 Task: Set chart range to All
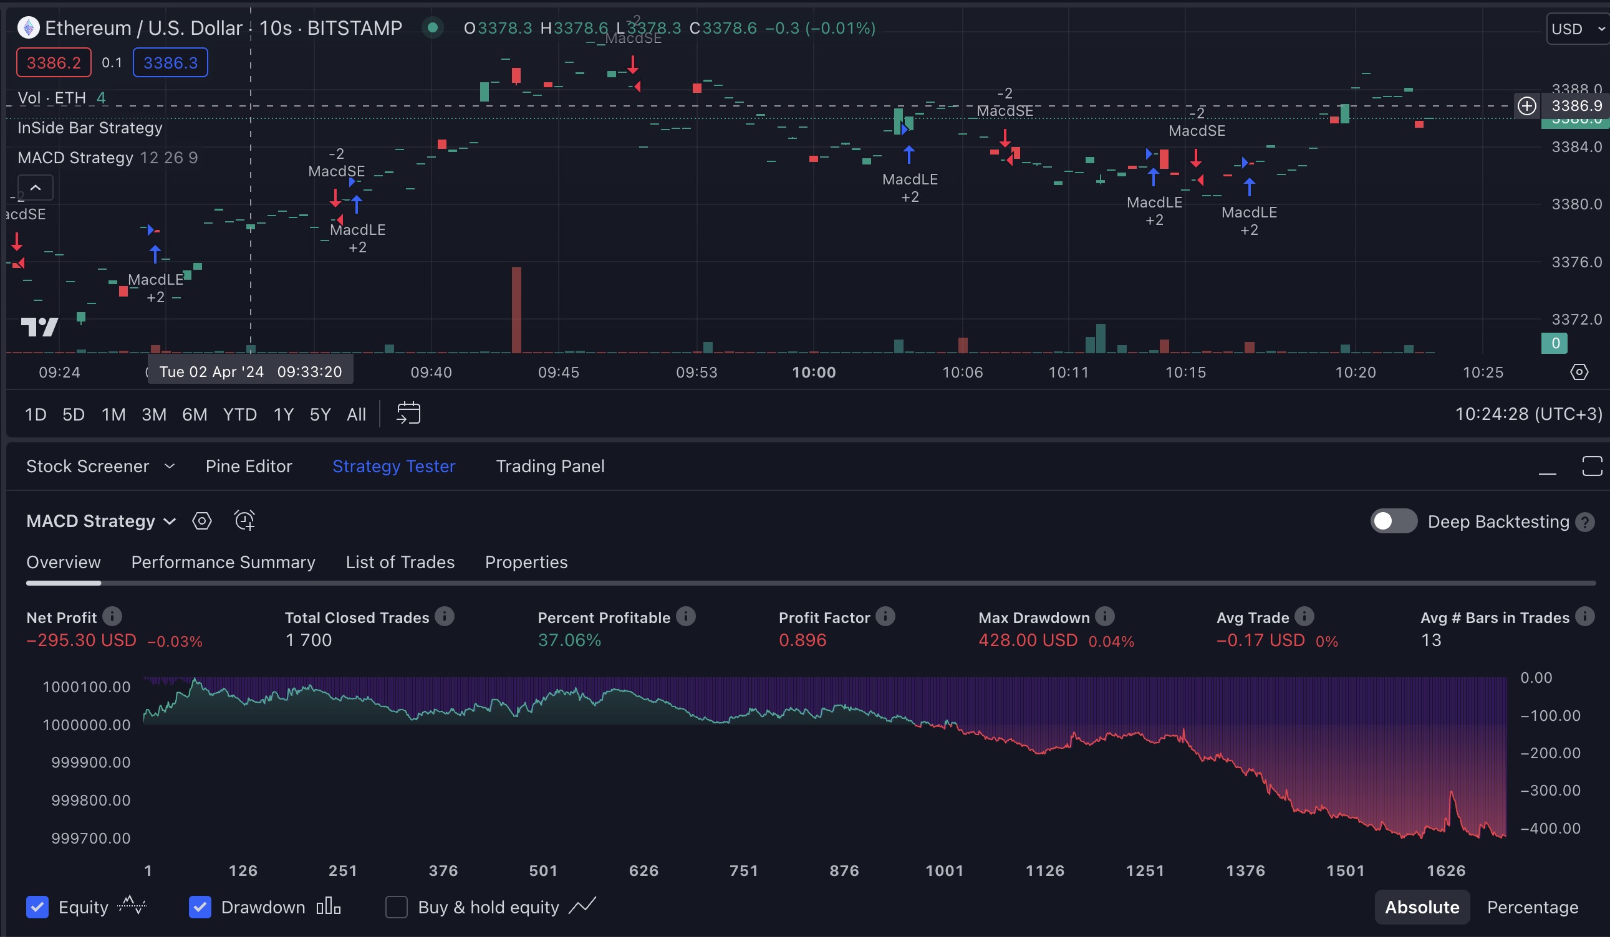click(357, 415)
